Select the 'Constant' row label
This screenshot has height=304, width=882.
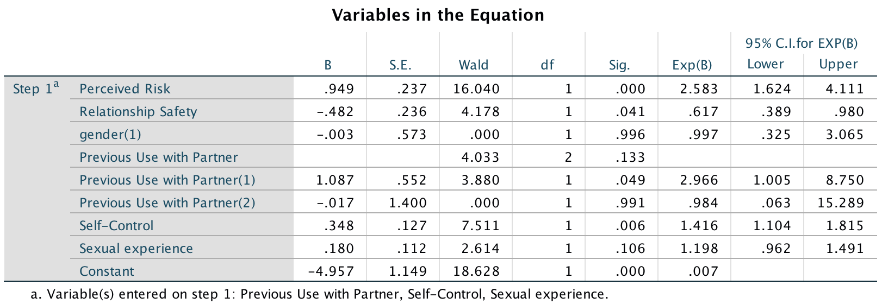[x=107, y=271]
